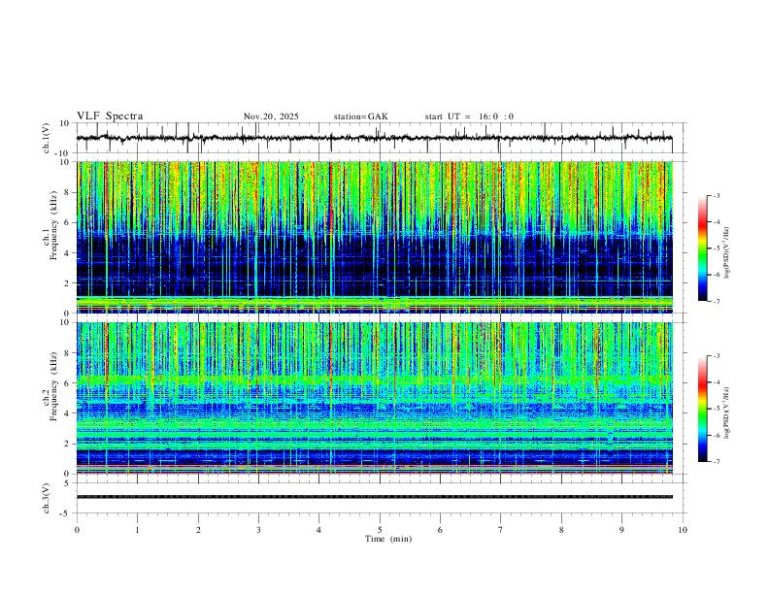Click the ch.2 spectrogram panel

click(374, 398)
